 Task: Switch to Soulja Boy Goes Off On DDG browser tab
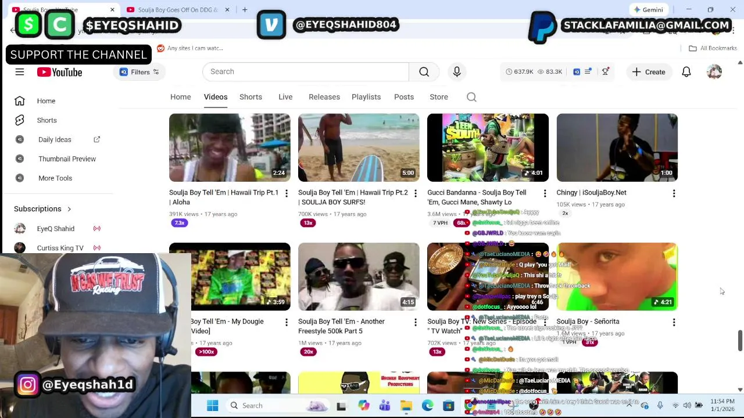177,10
